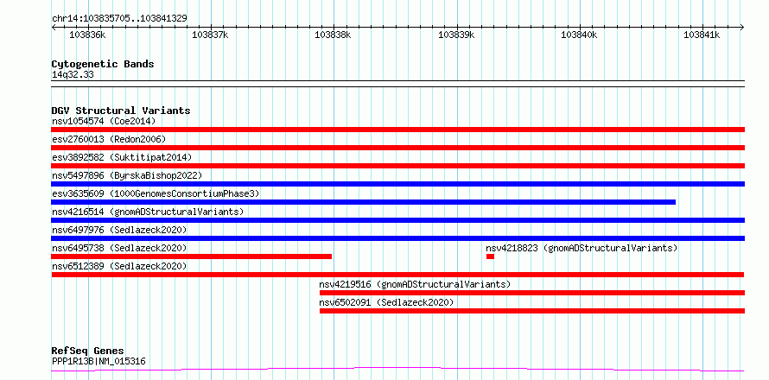Click the PPP1R13B|NM_015316 gene label
This screenshot has width=769, height=380.
pos(99,362)
